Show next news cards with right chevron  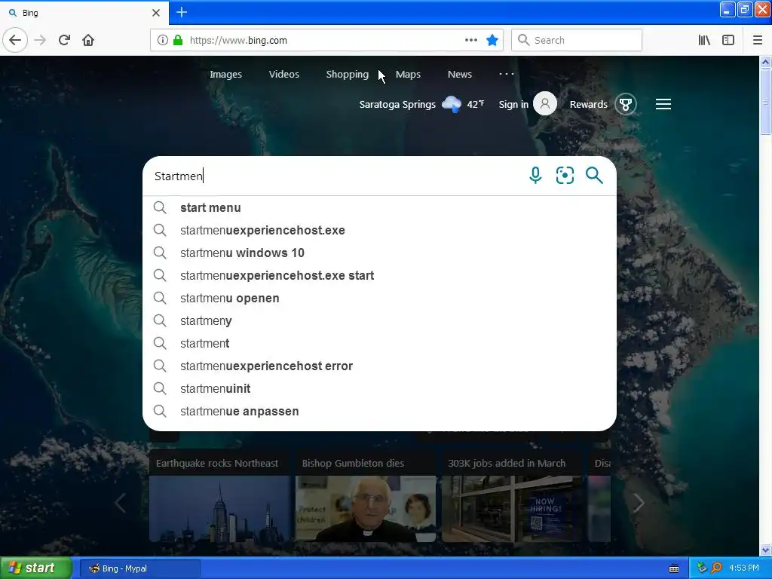coord(638,503)
